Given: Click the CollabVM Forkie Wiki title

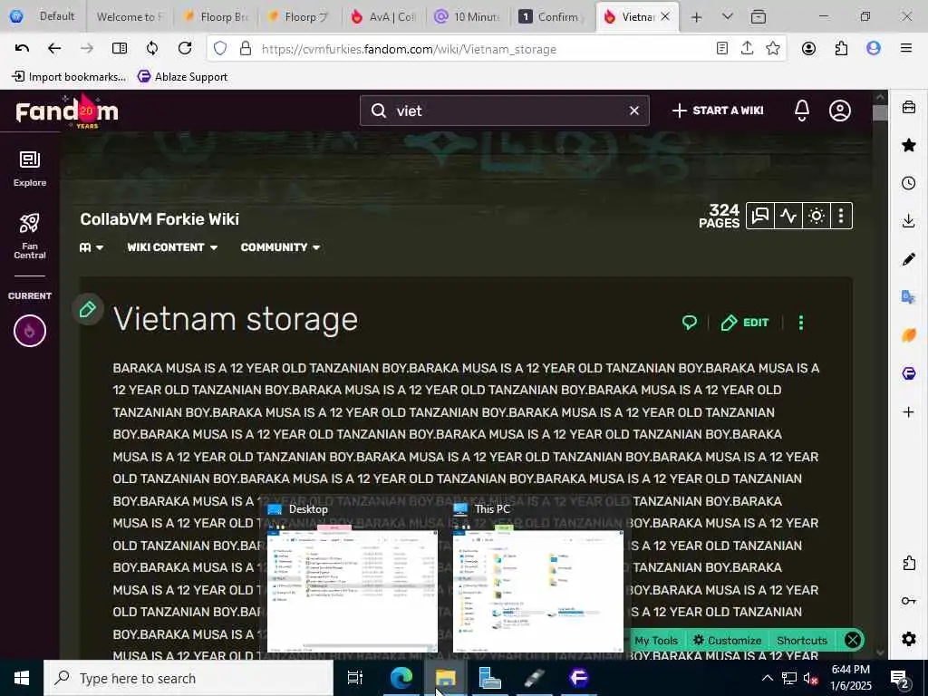Looking at the screenshot, I should point(159,219).
